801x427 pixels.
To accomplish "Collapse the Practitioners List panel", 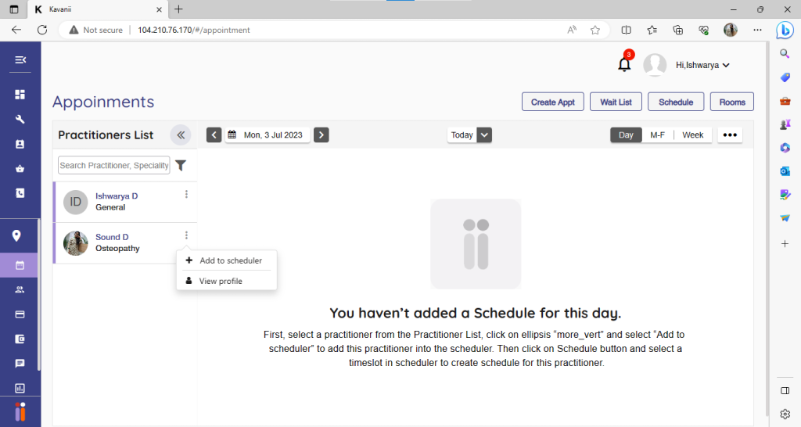I will pyautogui.click(x=181, y=135).
